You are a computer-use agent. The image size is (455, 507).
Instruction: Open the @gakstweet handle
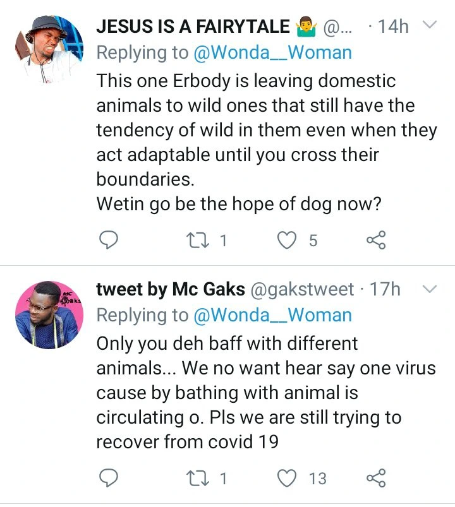(x=303, y=289)
